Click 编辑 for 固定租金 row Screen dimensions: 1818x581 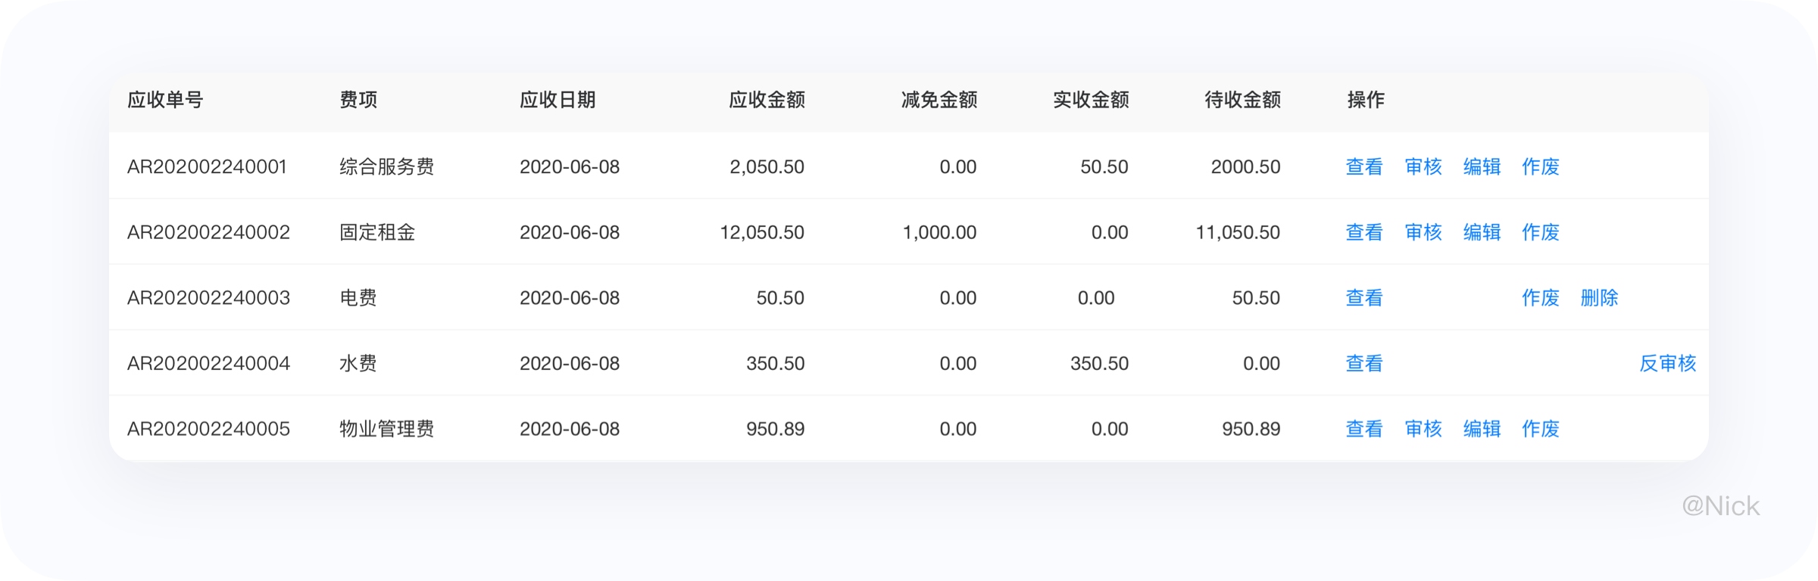pos(1482,232)
